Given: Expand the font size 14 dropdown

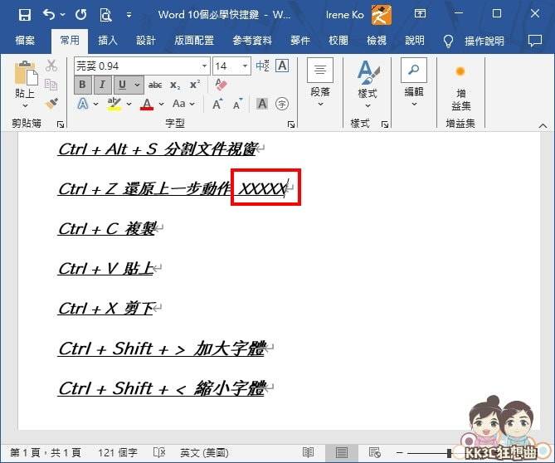Looking at the screenshot, I should pos(246,66).
